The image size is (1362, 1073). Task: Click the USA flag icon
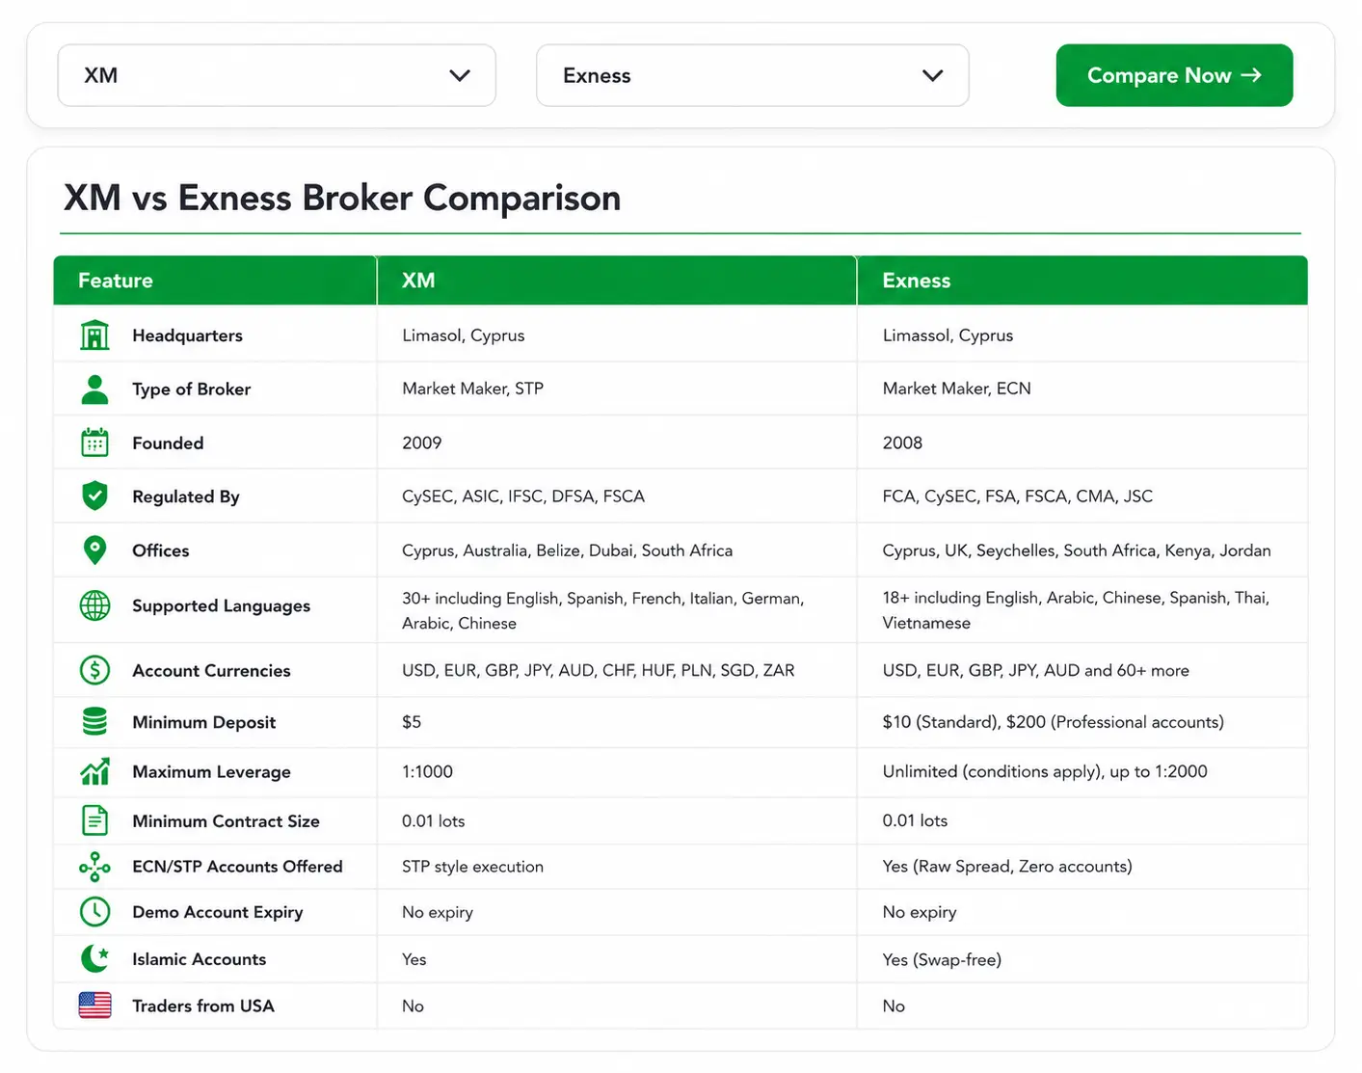click(94, 1006)
